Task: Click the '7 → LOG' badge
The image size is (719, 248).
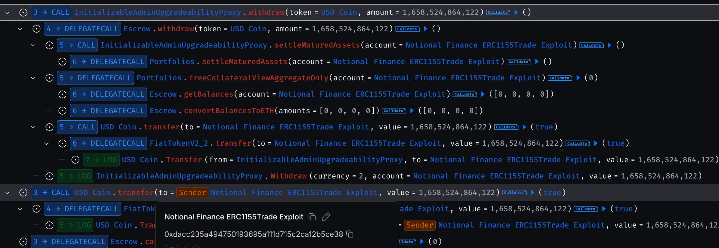Action: pos(101,160)
